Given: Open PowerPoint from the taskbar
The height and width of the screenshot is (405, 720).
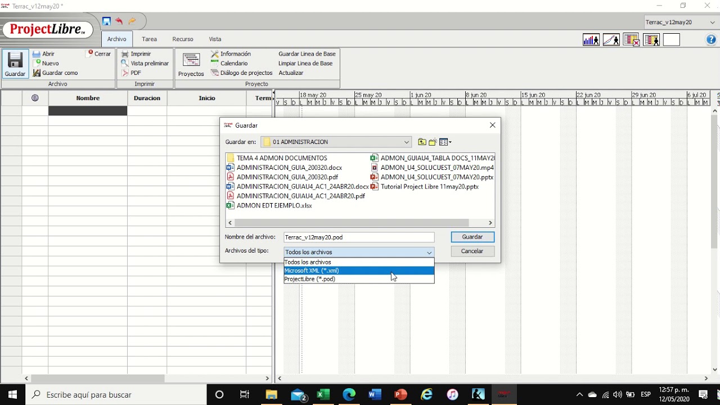Looking at the screenshot, I should point(400,395).
